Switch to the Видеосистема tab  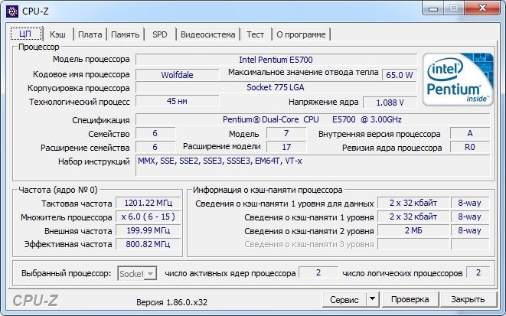[x=207, y=34]
